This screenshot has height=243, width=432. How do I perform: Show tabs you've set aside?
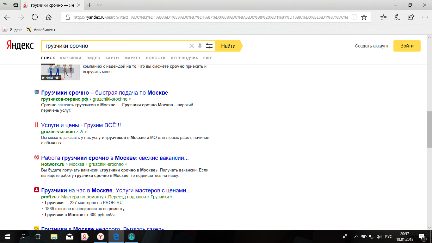5,5
